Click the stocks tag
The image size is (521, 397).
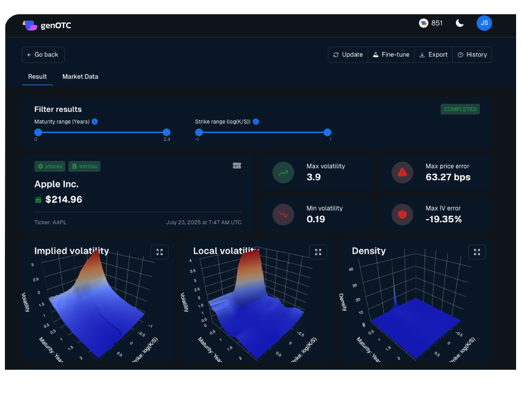tap(50, 166)
